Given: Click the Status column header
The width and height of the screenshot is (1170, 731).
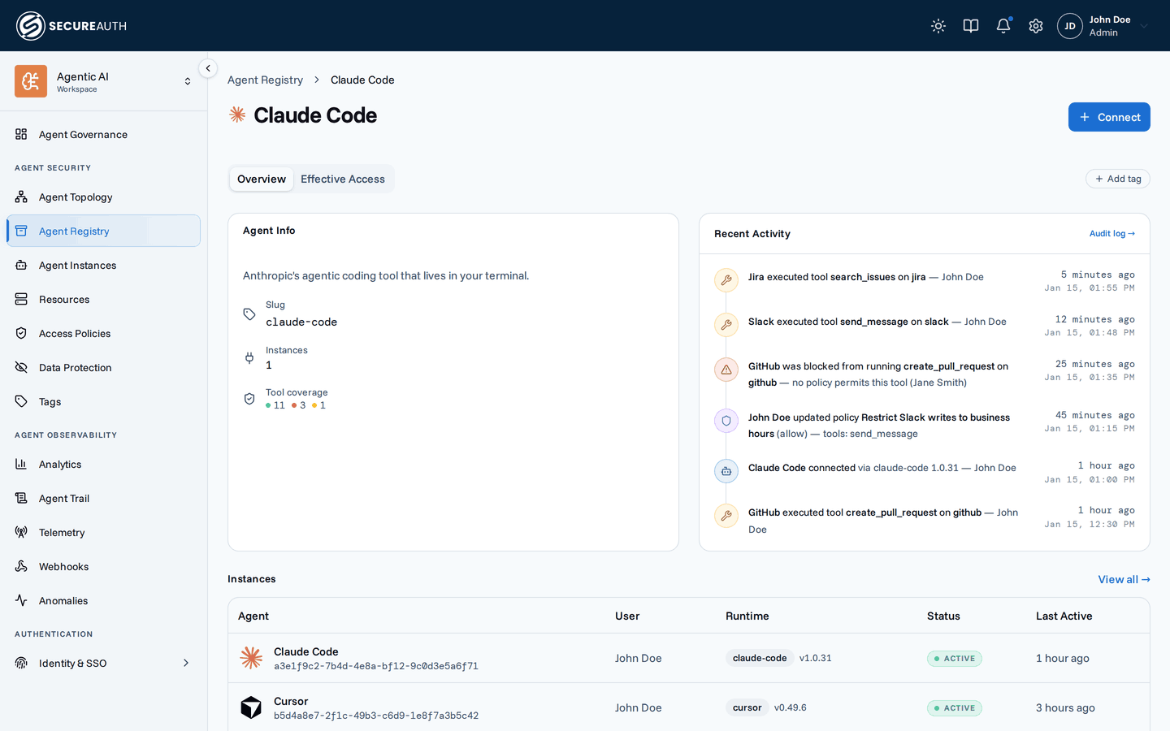Looking at the screenshot, I should (943, 616).
